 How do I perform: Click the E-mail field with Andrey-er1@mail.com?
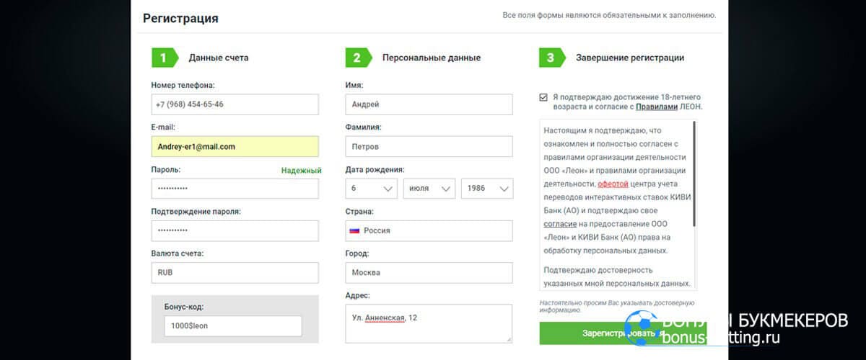[235, 146]
